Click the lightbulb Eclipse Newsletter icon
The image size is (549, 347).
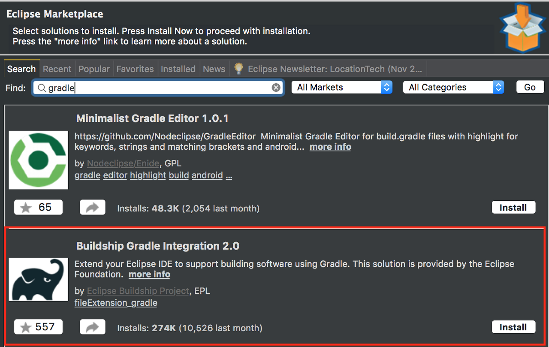pyautogui.click(x=238, y=69)
